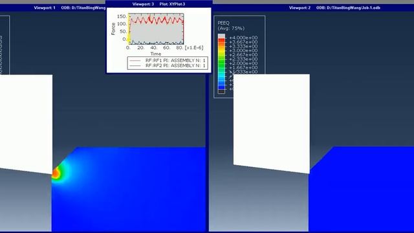Screen dimensions: 414x233
Task: Click the 40. tick label on Time axis
Action: (154, 47)
